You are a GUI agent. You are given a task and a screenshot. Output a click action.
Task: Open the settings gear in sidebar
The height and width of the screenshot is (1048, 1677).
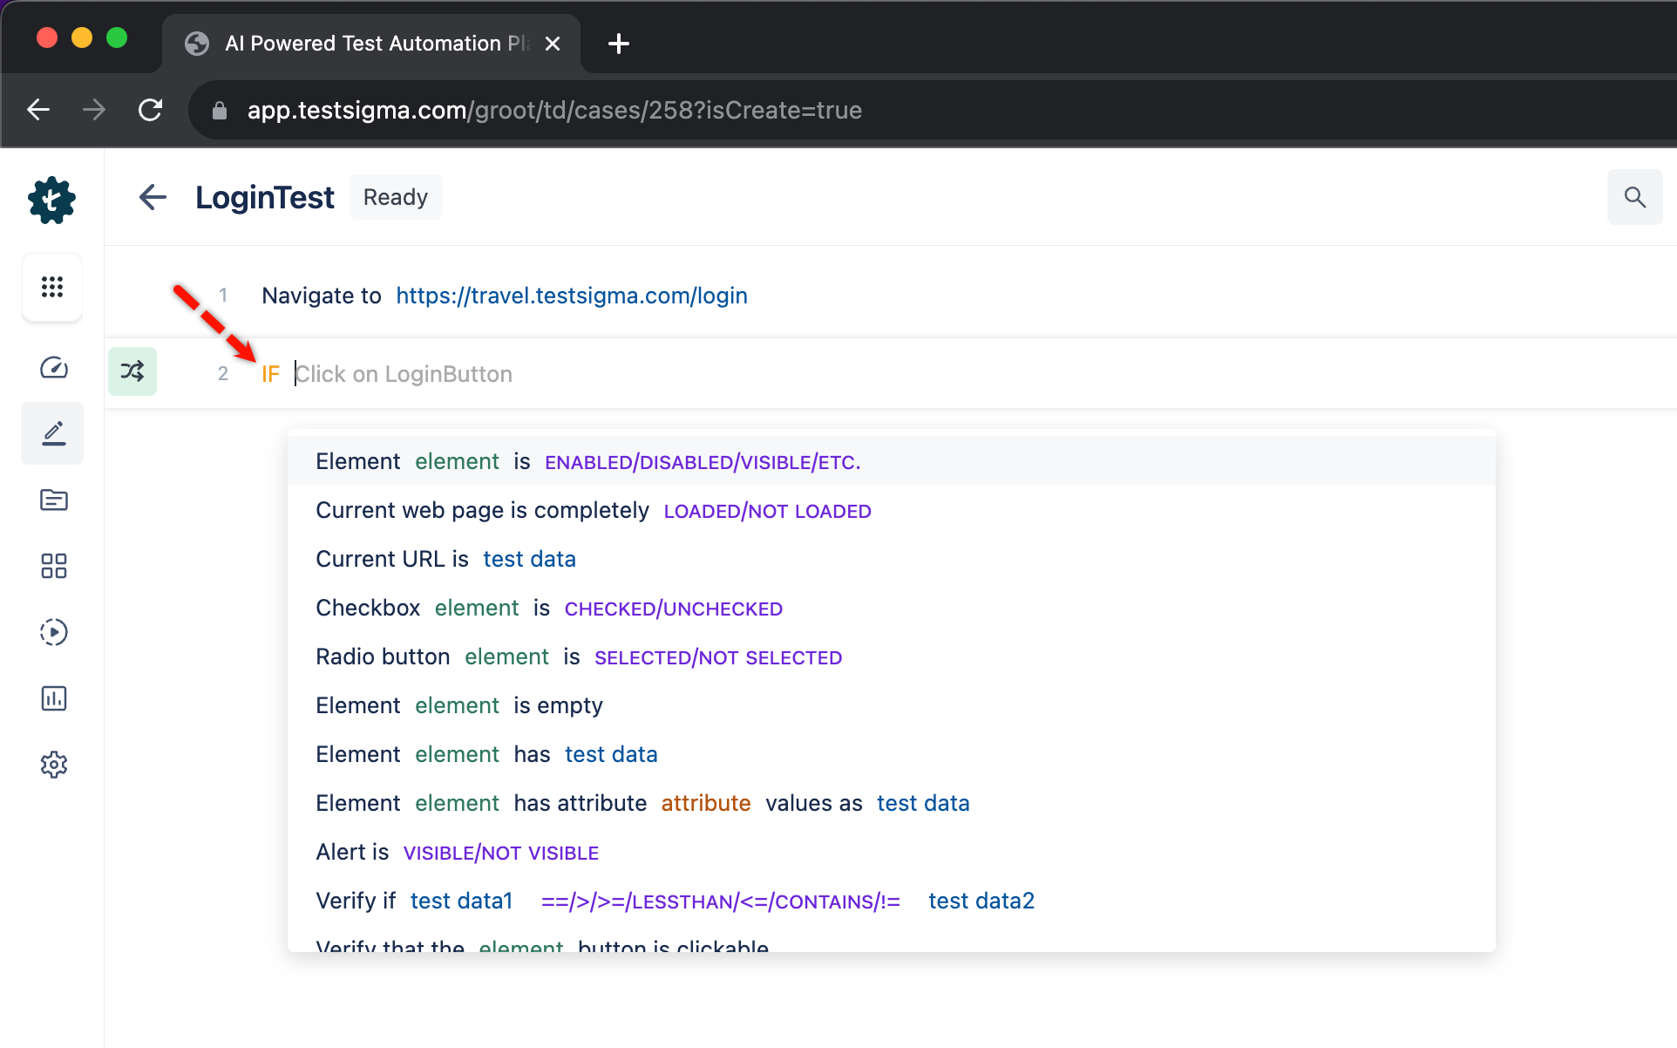pyautogui.click(x=53, y=765)
